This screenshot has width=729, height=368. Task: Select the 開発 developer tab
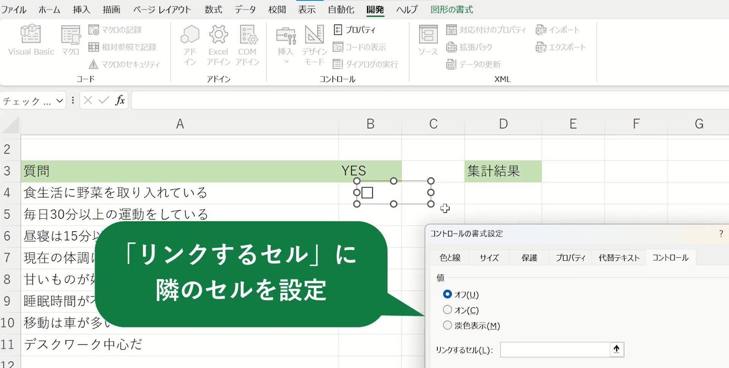[375, 9]
